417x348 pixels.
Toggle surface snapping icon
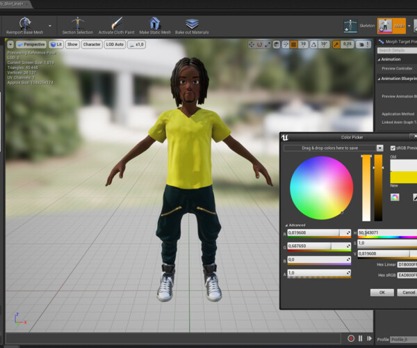coord(286,45)
